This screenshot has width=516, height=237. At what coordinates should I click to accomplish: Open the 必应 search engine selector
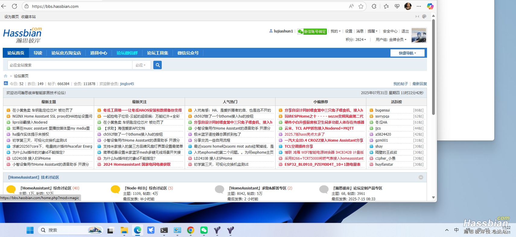pos(141,65)
